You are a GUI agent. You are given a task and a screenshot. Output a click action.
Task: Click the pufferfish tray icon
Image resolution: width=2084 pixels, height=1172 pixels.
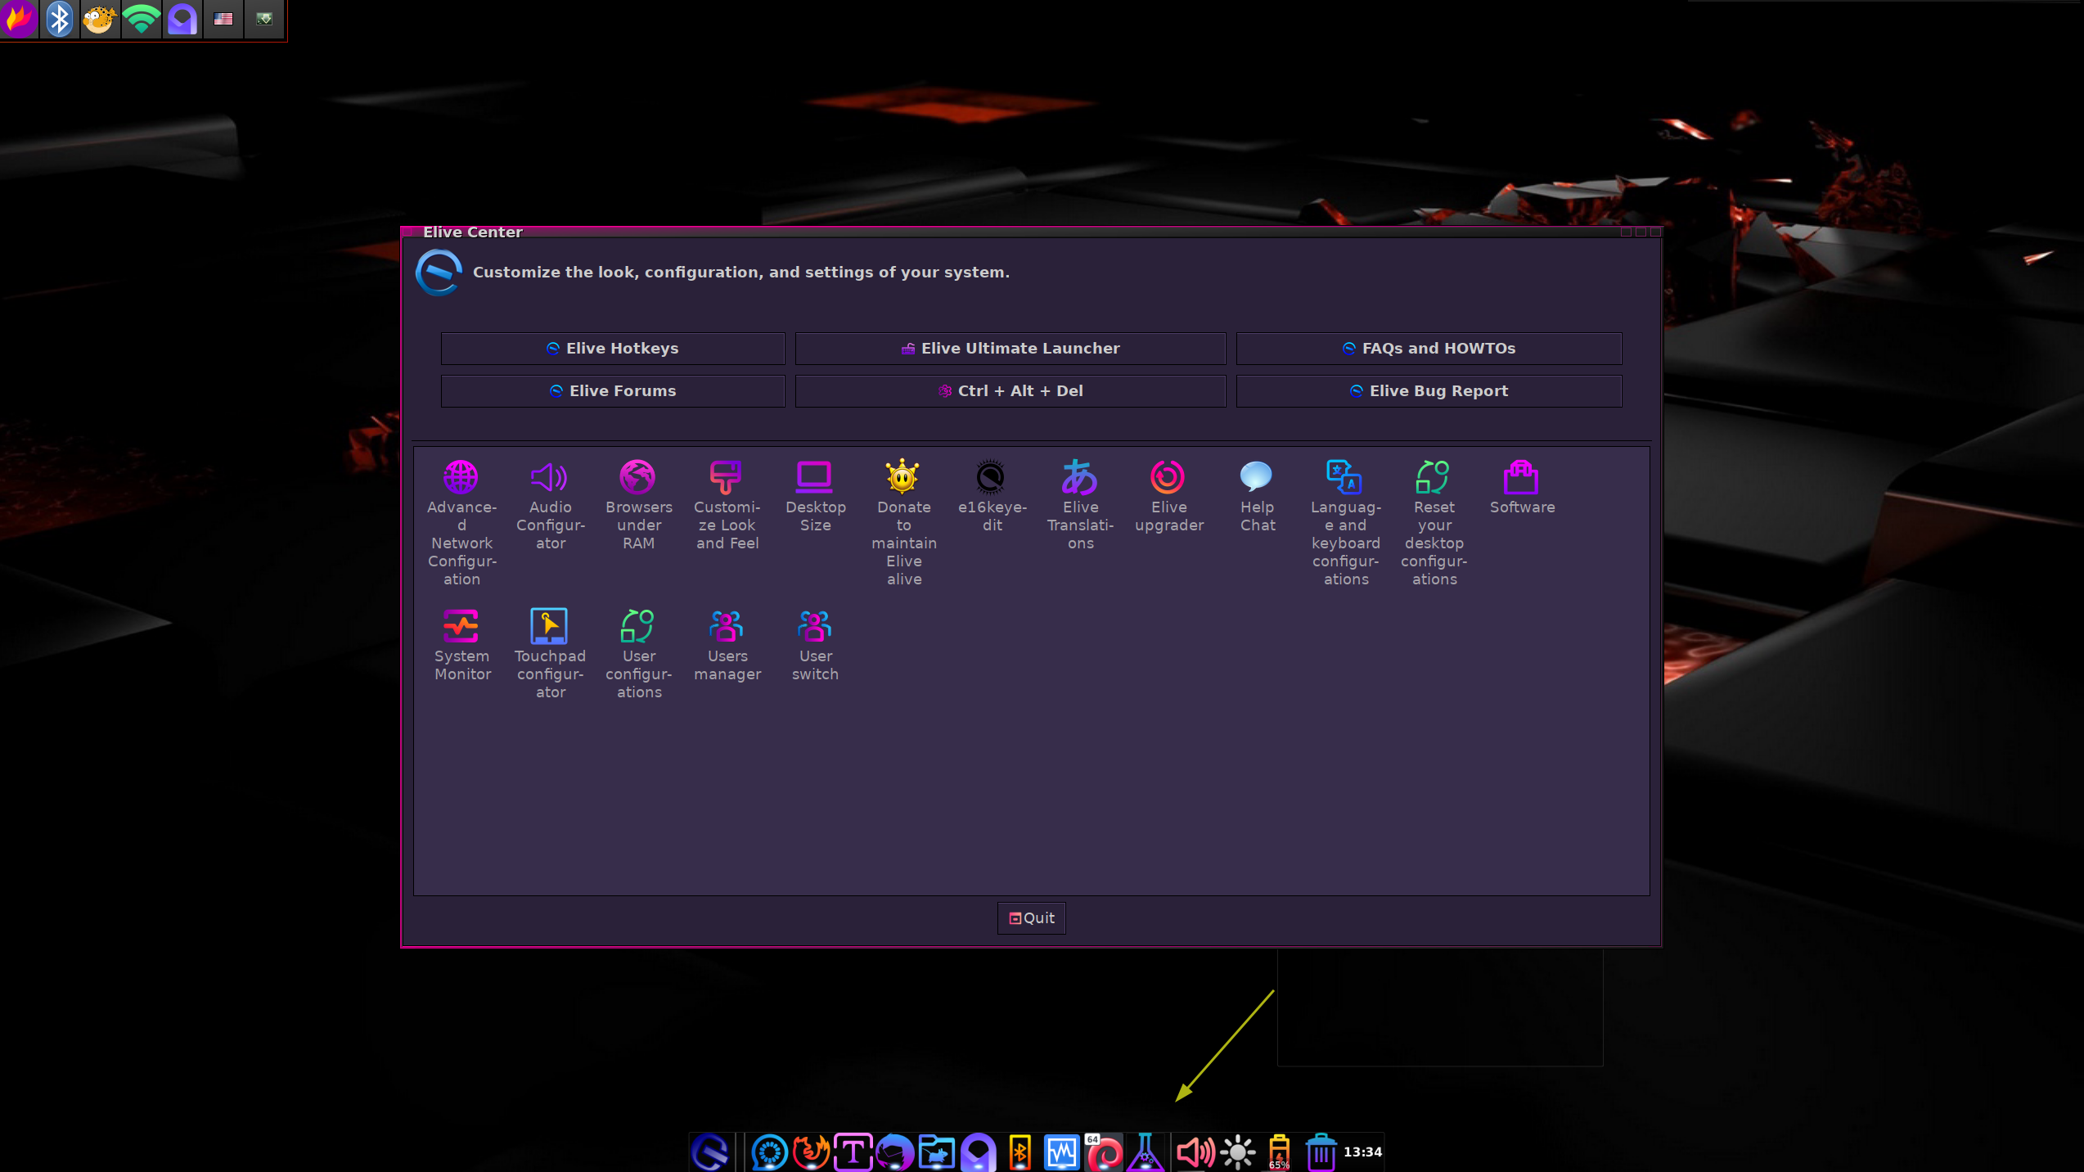(100, 19)
